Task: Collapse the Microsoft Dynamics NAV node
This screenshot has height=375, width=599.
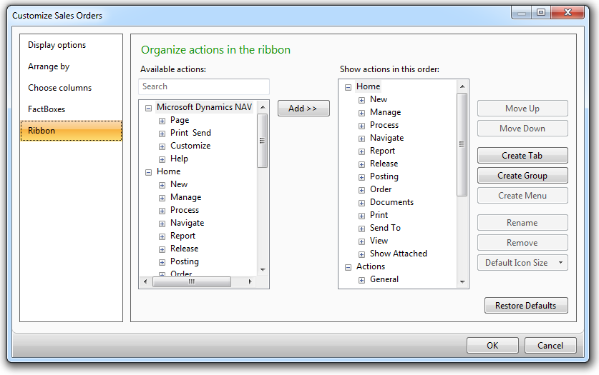Action: [148, 109]
